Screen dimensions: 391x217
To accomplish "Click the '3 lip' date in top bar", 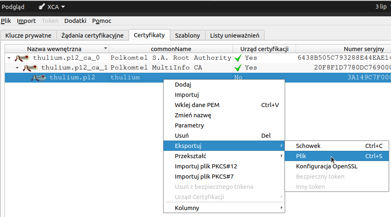I will click(381, 7).
